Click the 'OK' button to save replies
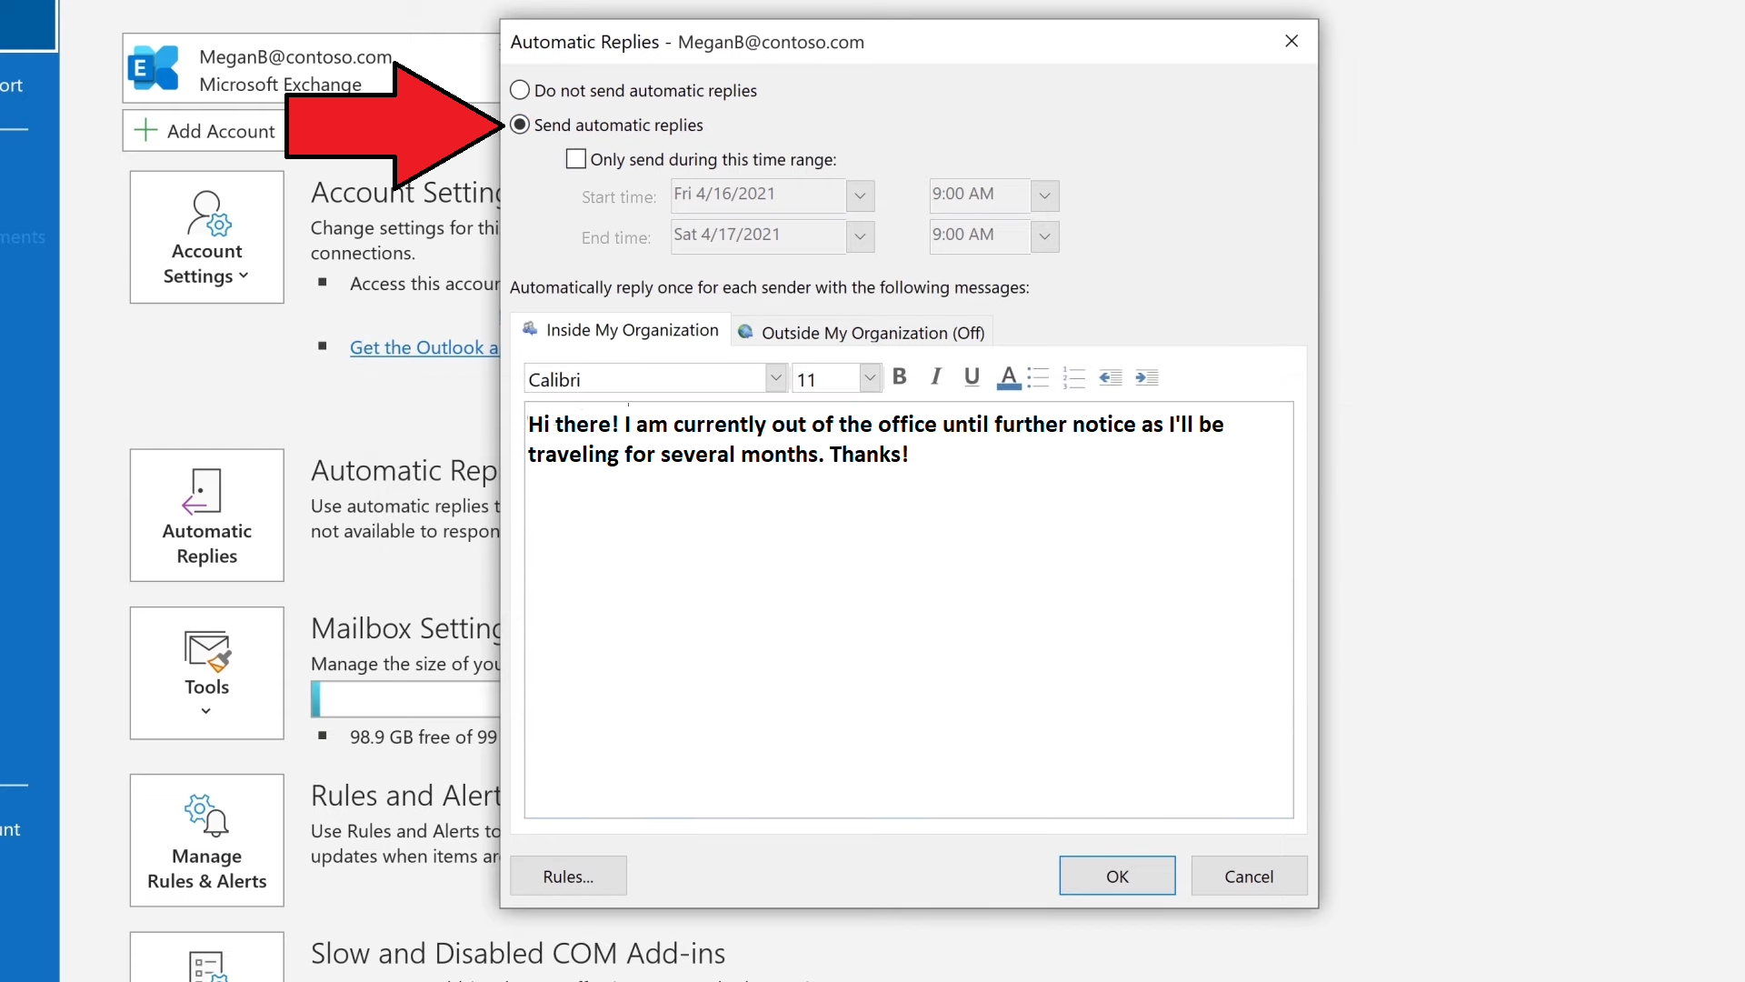 tap(1117, 876)
